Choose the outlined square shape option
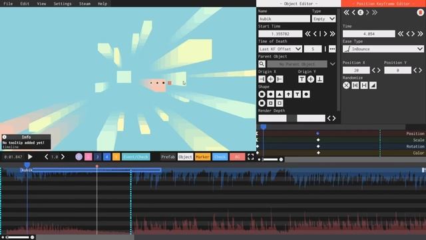Image resolution: width=426 pixels, height=240 pixels. coord(271,103)
